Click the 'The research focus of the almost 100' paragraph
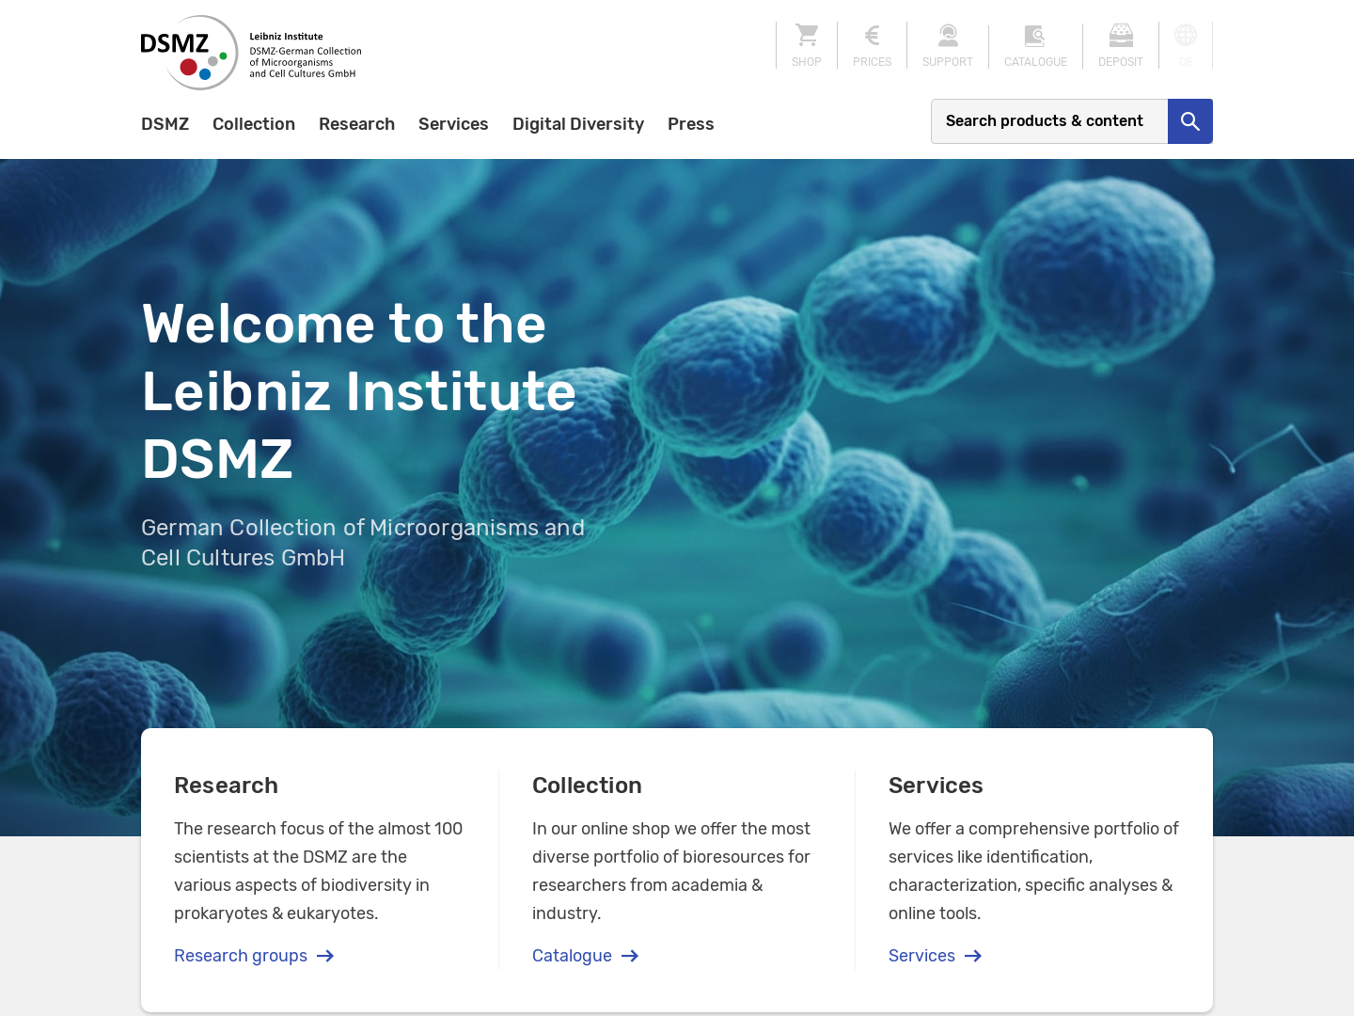1354x1016 pixels. [x=318, y=871]
